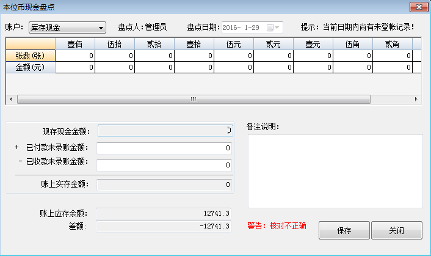The height and width of the screenshot is (256, 431).
Task: Click the 金额(元) cell under 壹元
Action: (x=313, y=68)
